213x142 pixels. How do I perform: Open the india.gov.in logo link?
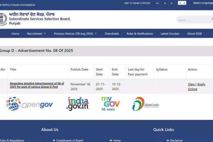77,104
